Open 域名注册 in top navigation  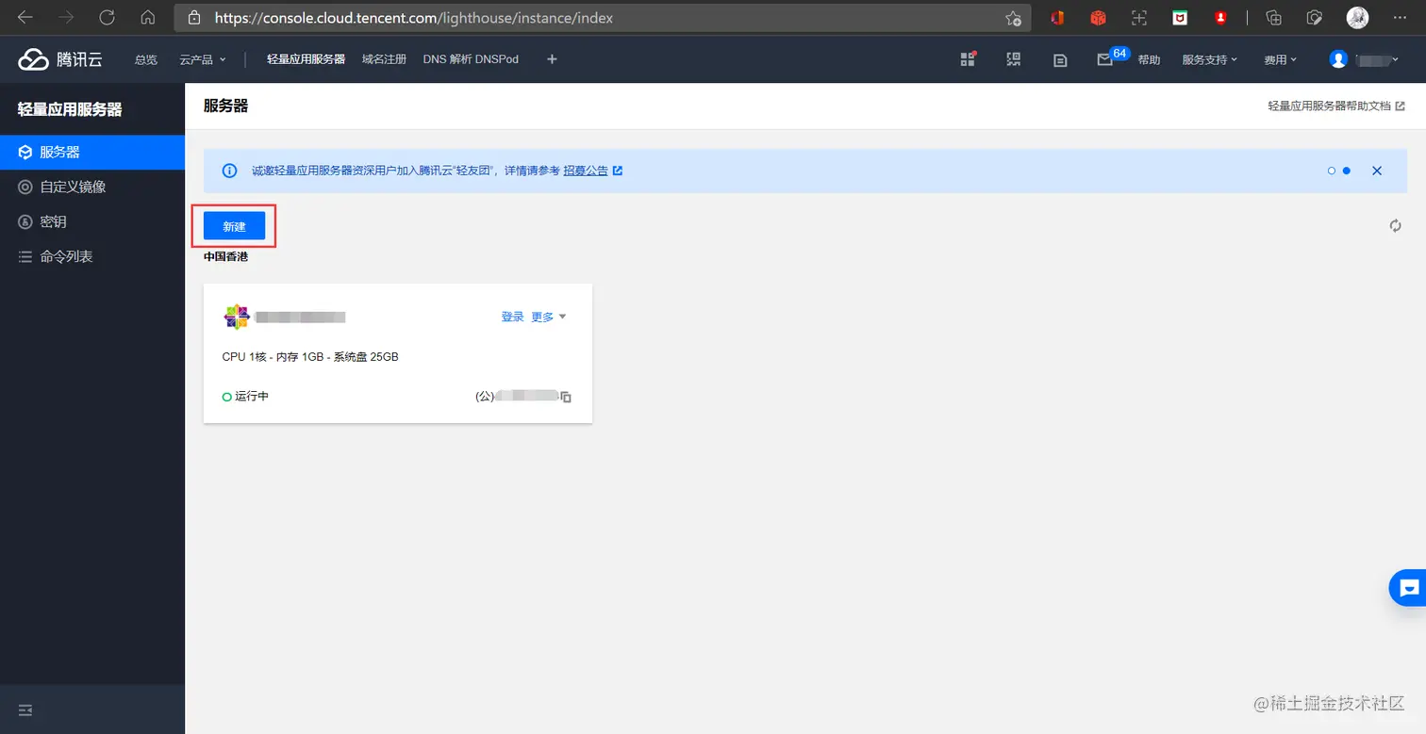click(x=384, y=59)
